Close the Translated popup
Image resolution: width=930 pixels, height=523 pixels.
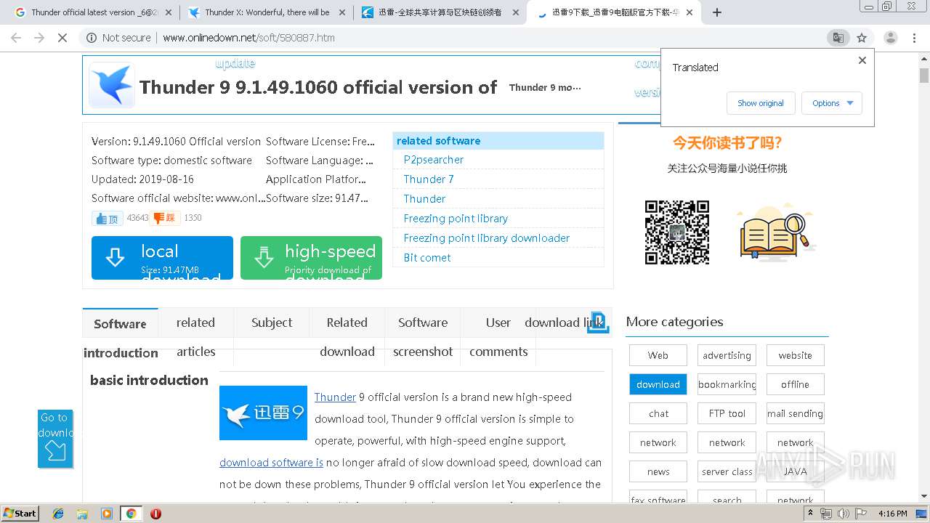tap(862, 60)
